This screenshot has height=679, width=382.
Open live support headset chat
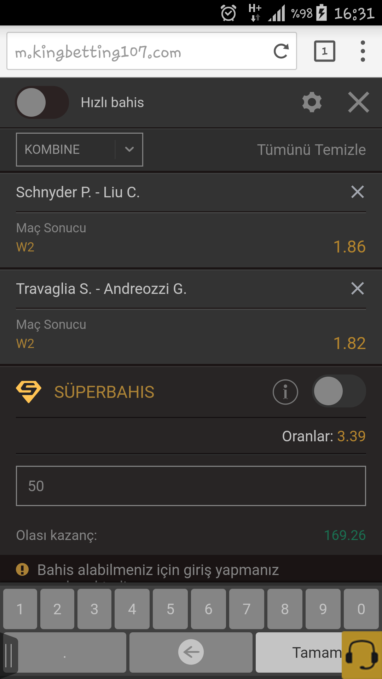(362, 655)
